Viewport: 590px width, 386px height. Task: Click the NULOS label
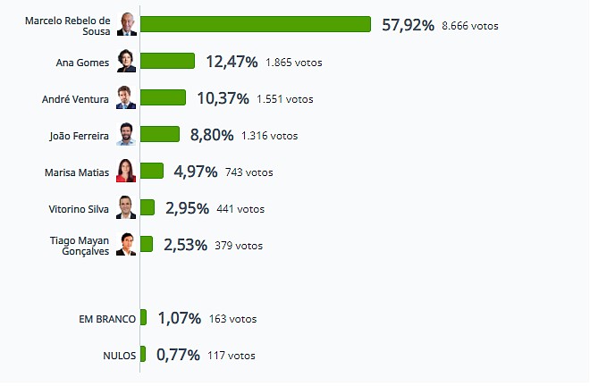tap(120, 356)
